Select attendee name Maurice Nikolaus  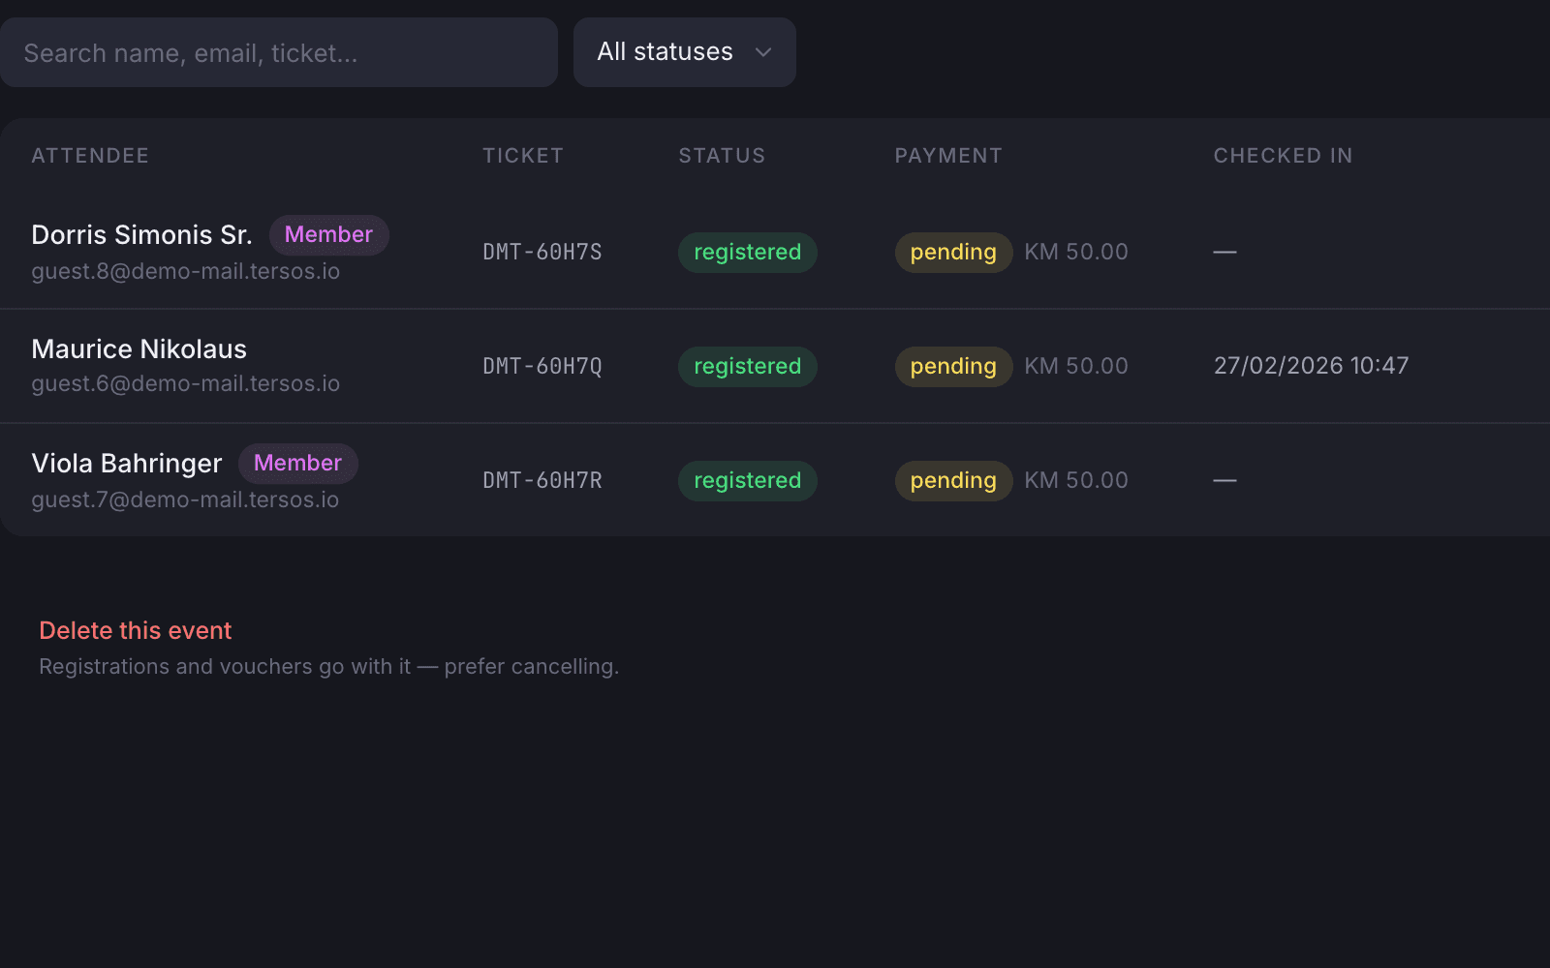coord(139,348)
